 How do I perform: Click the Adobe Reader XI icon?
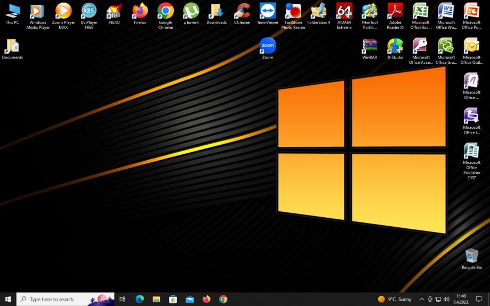coord(395,12)
